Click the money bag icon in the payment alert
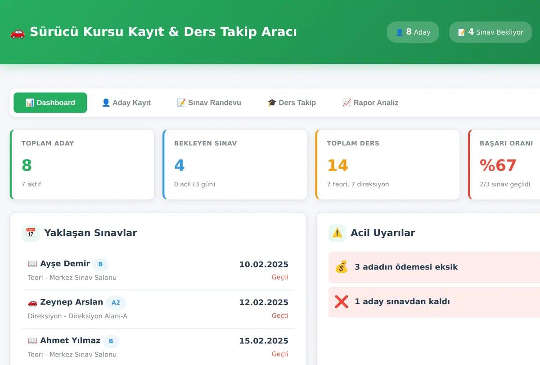Viewport: 540px width, 365px height. coord(342,267)
